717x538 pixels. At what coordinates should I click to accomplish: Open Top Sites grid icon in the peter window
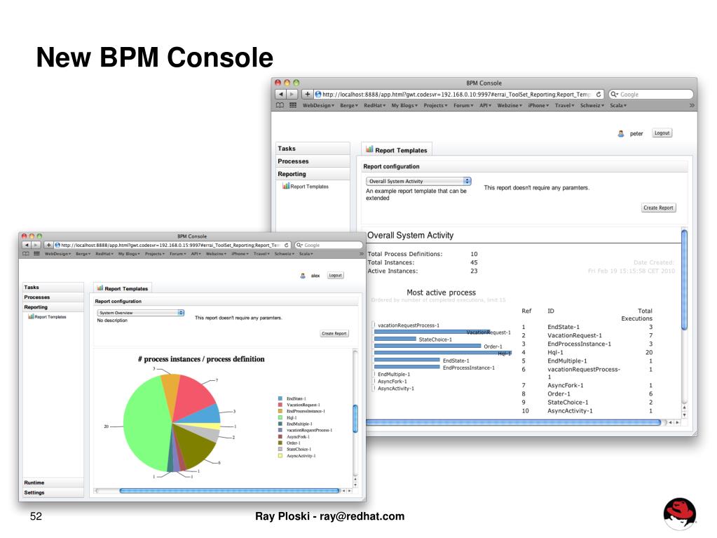(293, 105)
